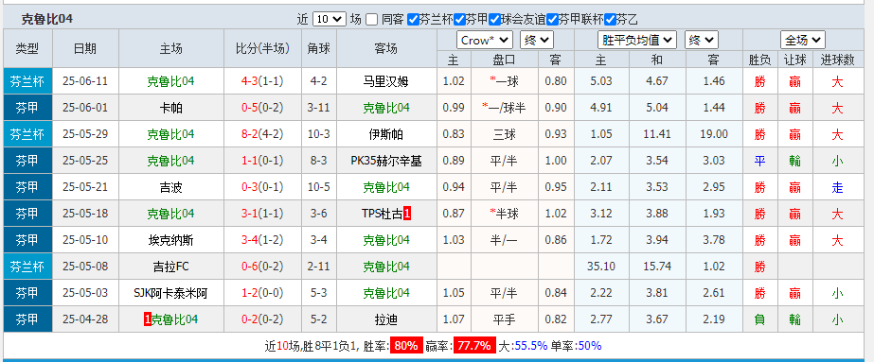Click the 类型 column header
The height and width of the screenshot is (362, 874).
coord(27,49)
